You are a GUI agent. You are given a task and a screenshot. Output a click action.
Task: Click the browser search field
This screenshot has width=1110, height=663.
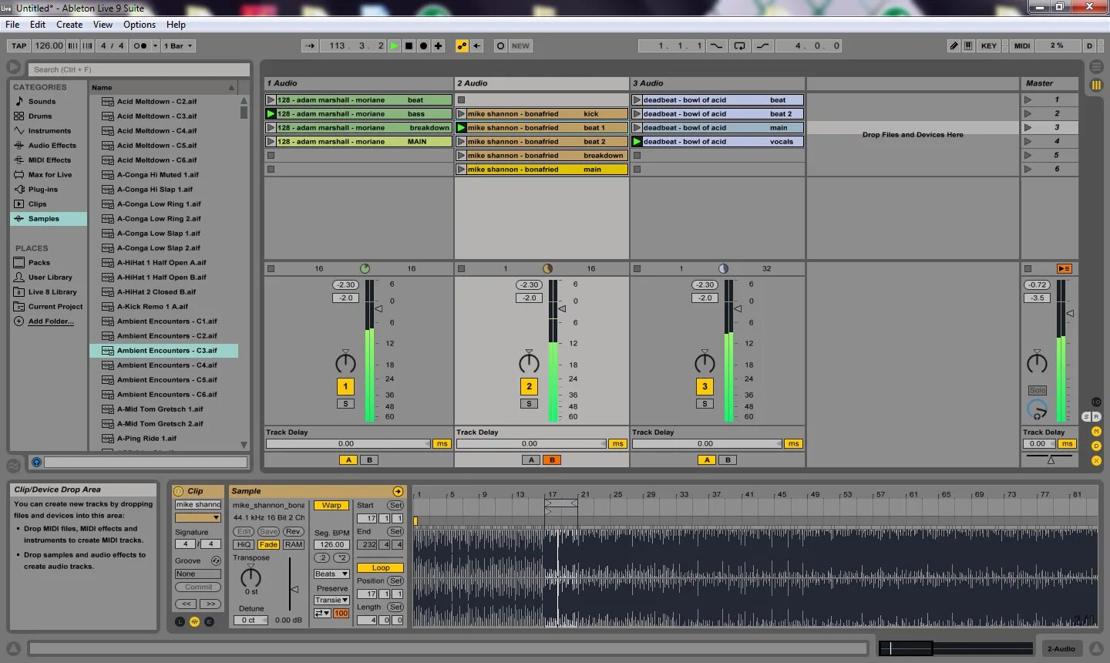[139, 69]
